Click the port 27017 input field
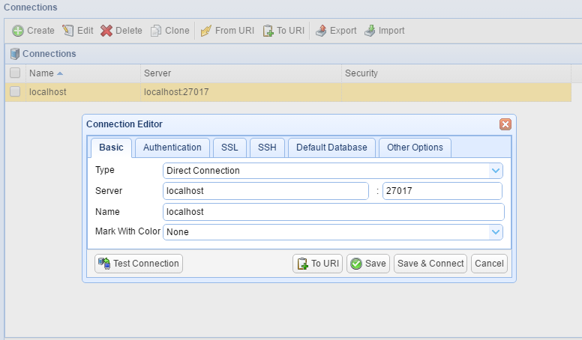Screen dimensions: 582x340 442,191
